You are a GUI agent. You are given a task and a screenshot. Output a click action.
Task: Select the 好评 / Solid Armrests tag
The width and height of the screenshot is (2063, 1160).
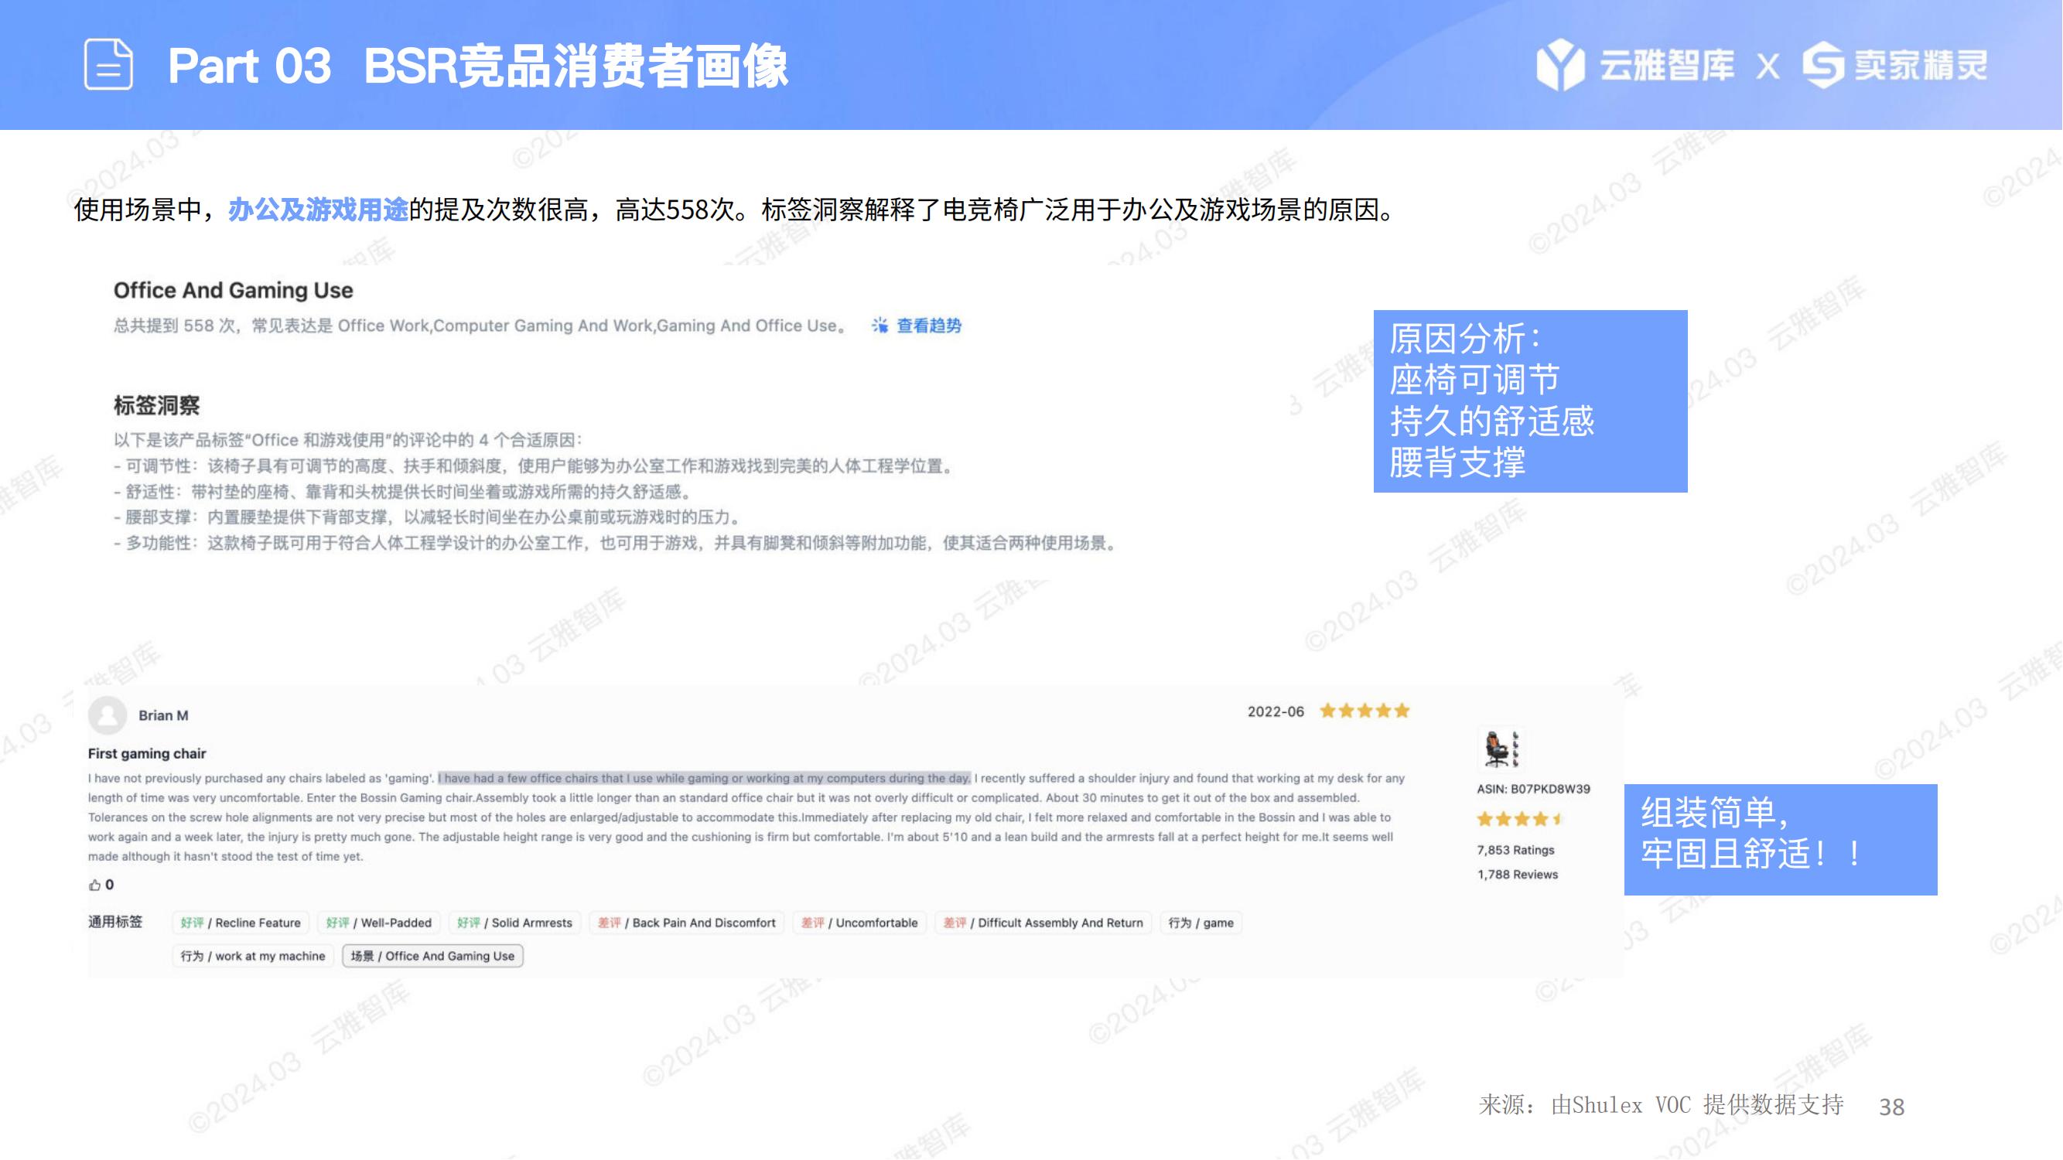pos(514,923)
